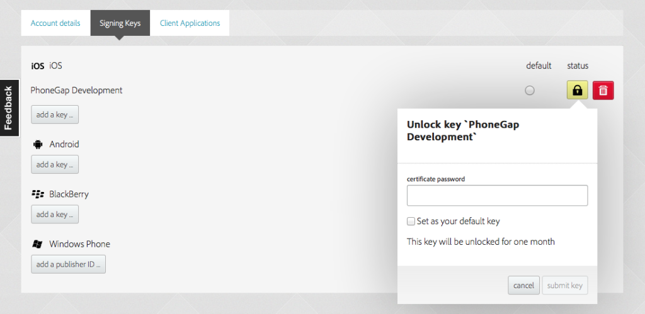Click add a key under Android
Viewport: 645px width, 314px height.
coord(55,164)
